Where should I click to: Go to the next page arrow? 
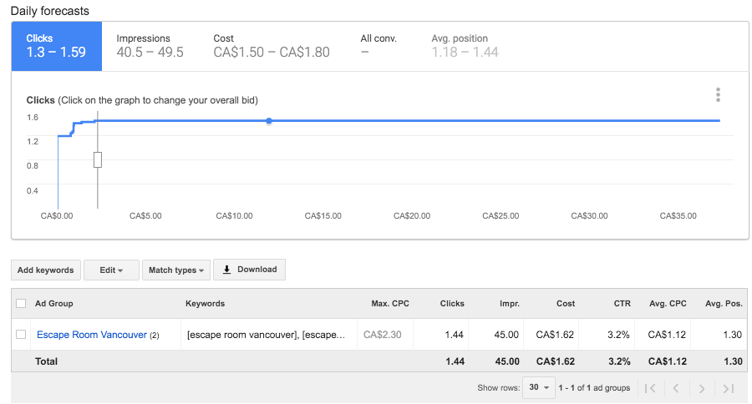[x=702, y=388]
